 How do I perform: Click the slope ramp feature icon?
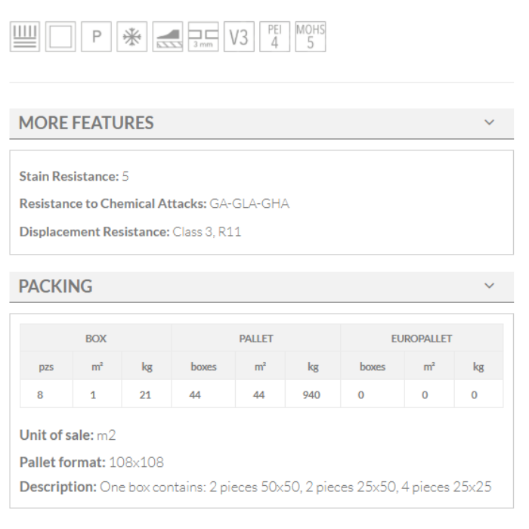(167, 37)
